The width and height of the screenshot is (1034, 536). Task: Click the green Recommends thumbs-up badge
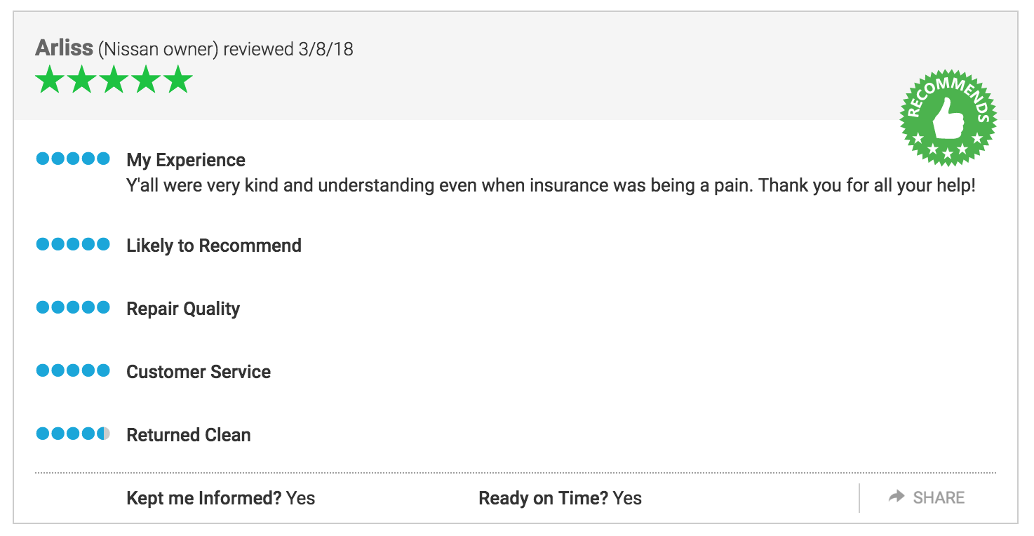pos(948,118)
